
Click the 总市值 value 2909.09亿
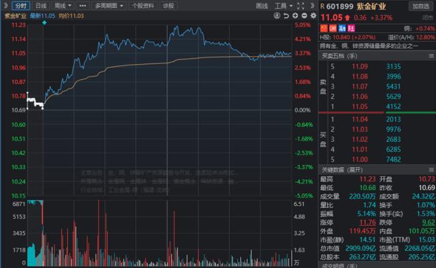tap(360, 248)
